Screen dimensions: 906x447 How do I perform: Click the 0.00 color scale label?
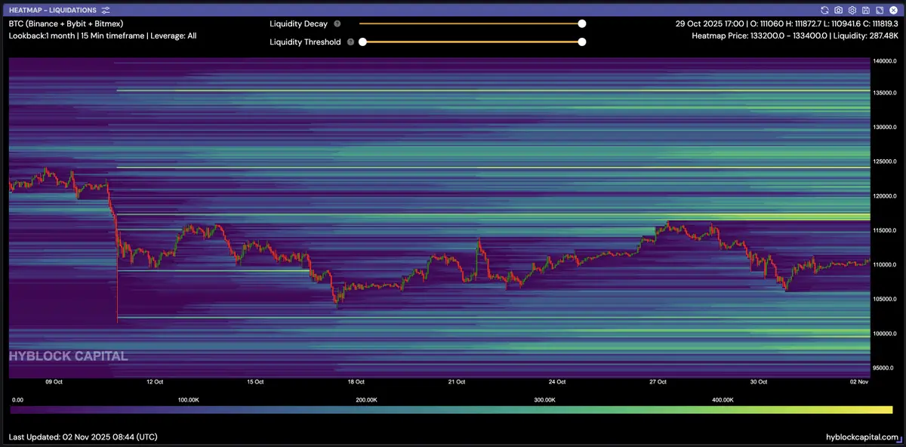pyautogui.click(x=17, y=399)
